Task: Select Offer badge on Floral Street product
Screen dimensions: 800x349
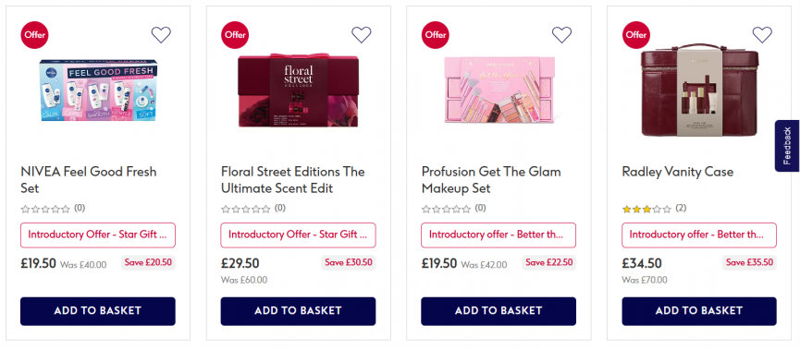Action: click(x=235, y=35)
